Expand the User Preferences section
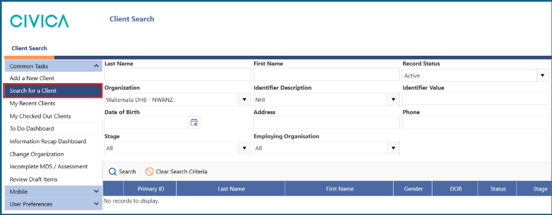This screenshot has width=552, height=215. tap(96, 204)
